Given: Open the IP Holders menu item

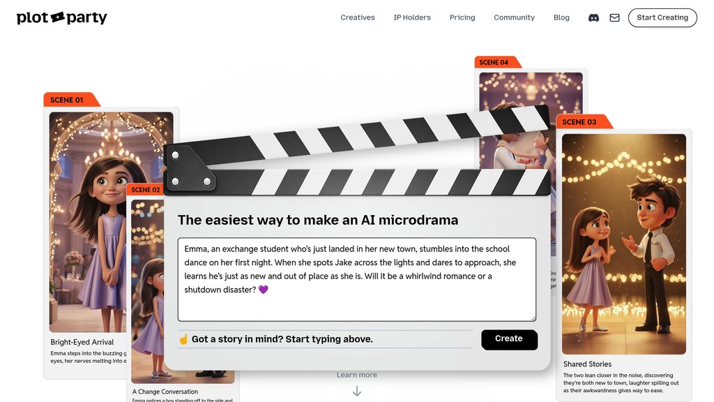Looking at the screenshot, I should pyautogui.click(x=412, y=17).
